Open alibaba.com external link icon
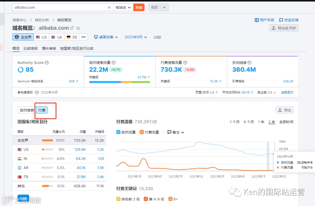The image size is (315, 206). pyautogui.click(x=72, y=28)
